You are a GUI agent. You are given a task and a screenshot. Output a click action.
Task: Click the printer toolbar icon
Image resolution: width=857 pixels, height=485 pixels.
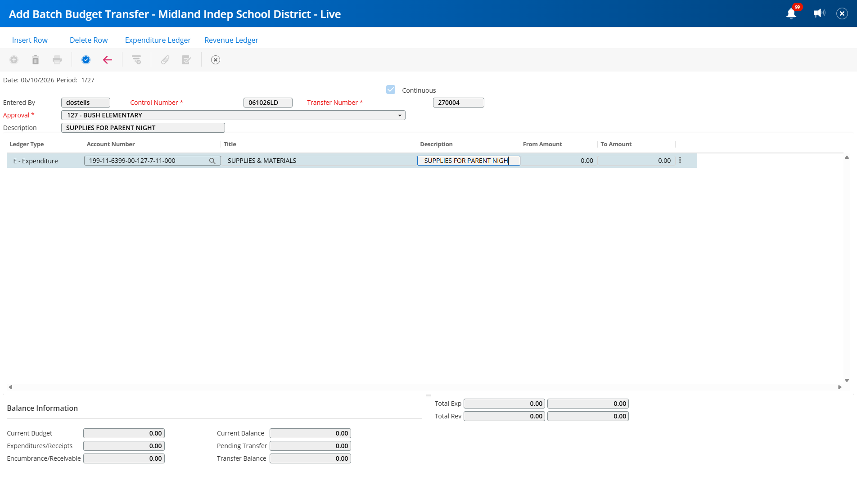click(x=57, y=60)
